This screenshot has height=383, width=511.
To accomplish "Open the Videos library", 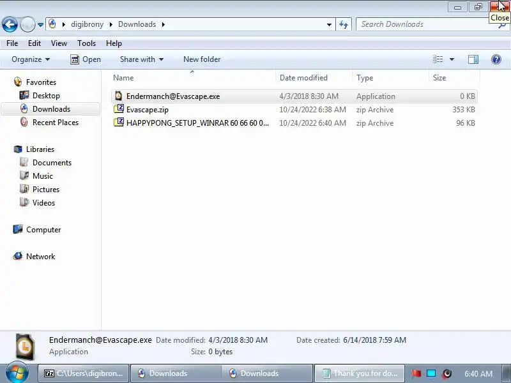I will point(43,202).
